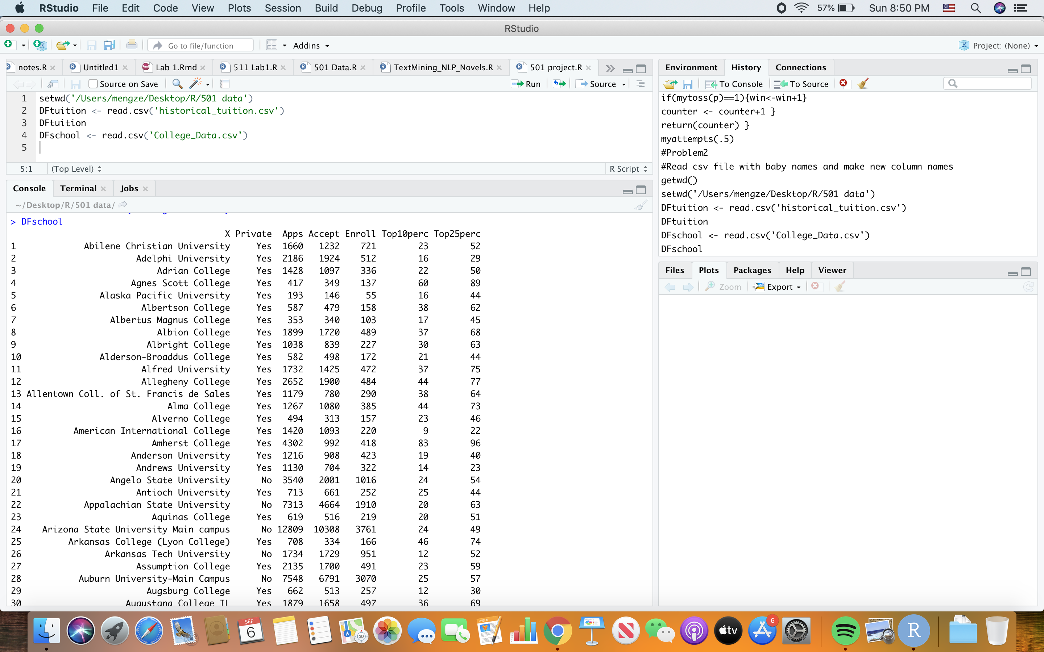Screen dimensions: 1044x652
Task: Select 'myattempts(.5)' in History
Action: pos(697,139)
